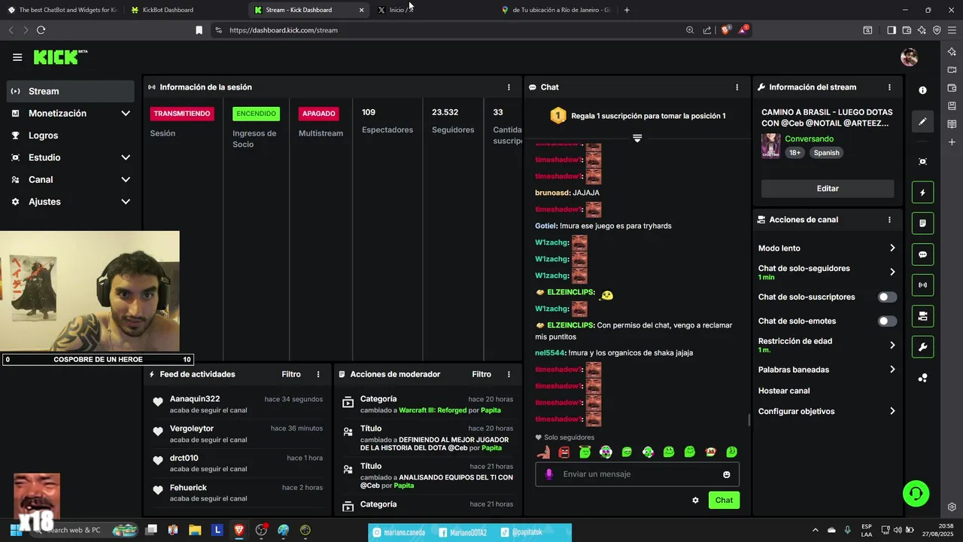Click the camera icon in the right rail
963x542 pixels.
[922, 315]
